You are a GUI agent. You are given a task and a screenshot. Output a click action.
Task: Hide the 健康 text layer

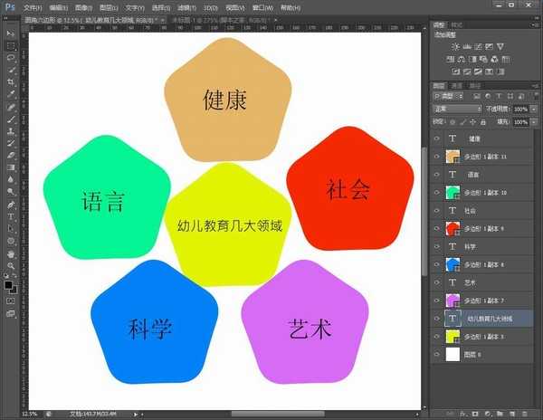436,138
